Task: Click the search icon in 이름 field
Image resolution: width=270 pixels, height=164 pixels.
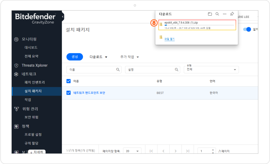Action: tap(118, 70)
